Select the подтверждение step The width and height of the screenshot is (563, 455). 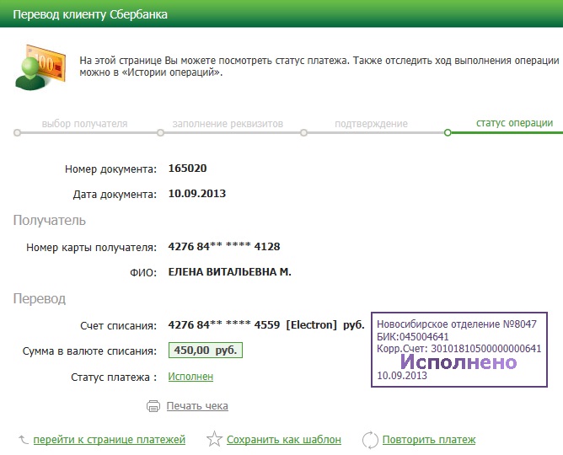372,124
